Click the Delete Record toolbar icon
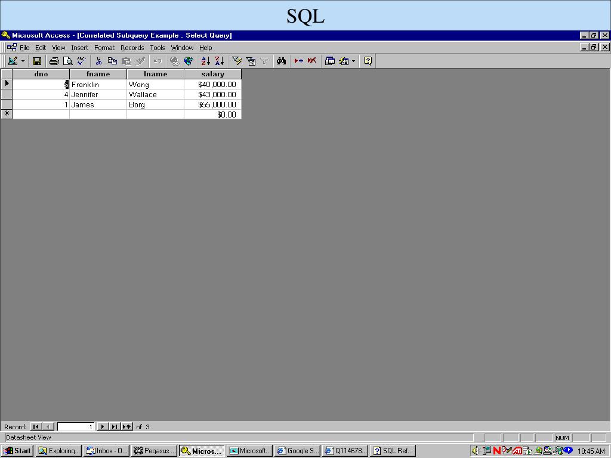 [312, 61]
